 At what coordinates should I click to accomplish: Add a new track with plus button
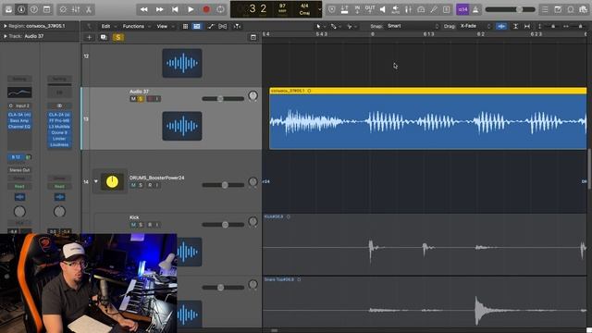tap(89, 37)
